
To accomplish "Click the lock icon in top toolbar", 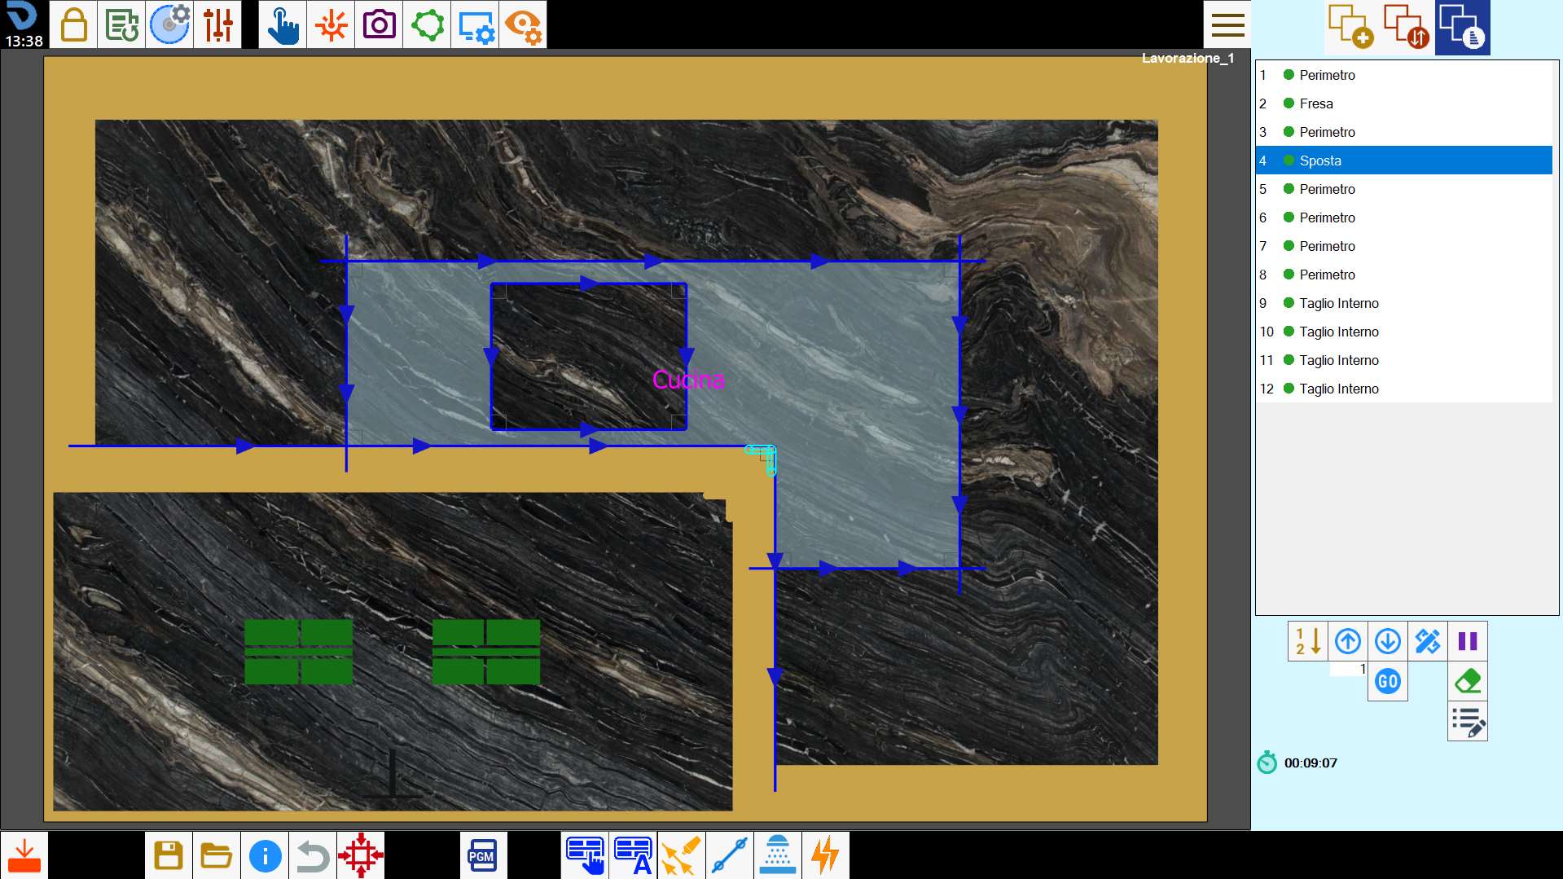I will click(73, 24).
